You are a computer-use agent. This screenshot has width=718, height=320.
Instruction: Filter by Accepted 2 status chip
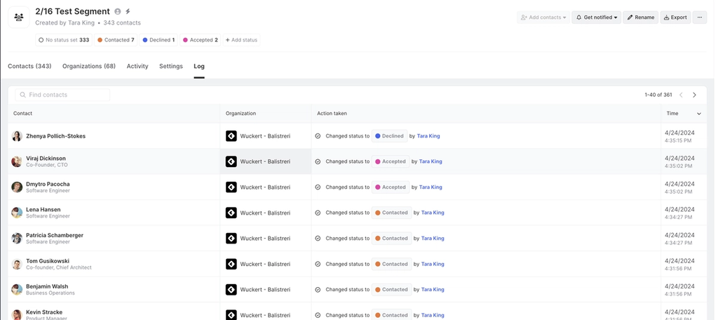click(200, 40)
